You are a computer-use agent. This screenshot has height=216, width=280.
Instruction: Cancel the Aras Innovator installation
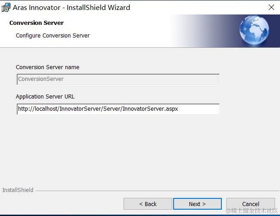(x=251, y=204)
